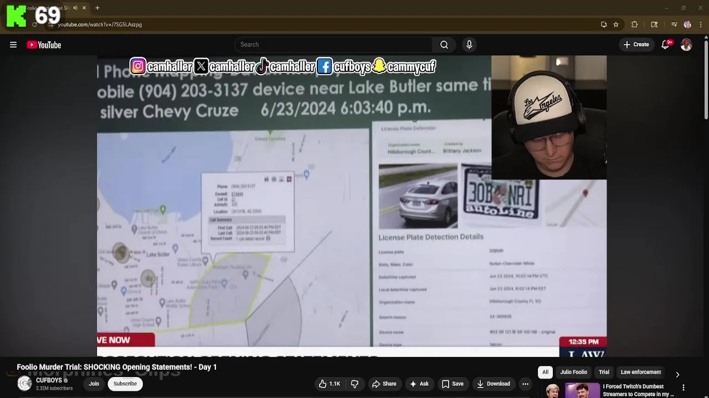This screenshot has width=709, height=398.
Task: Bookmark this page with the star
Action: 616,24
